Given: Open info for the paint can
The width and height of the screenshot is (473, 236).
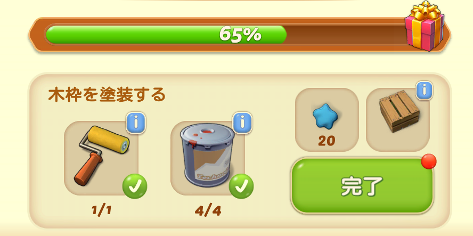Looking at the screenshot, I should (242, 123).
